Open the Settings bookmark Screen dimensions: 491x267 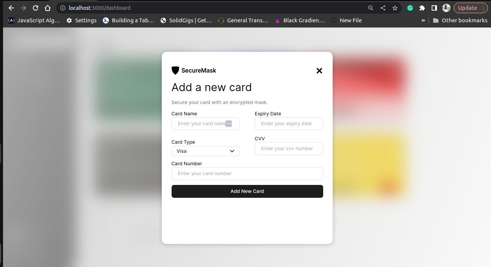point(82,20)
